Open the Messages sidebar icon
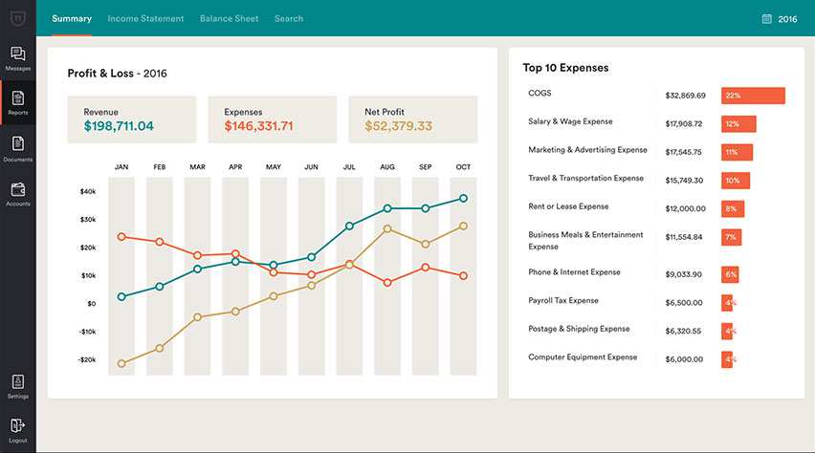 click(x=17, y=54)
